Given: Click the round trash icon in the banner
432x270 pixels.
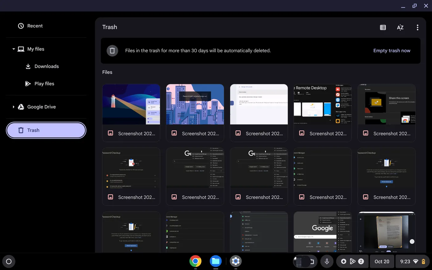Looking at the screenshot, I should tap(112, 51).
